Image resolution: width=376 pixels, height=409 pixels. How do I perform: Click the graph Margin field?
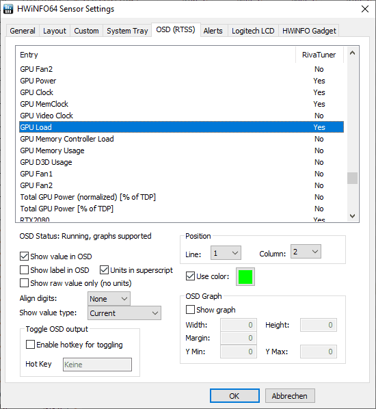(x=239, y=338)
